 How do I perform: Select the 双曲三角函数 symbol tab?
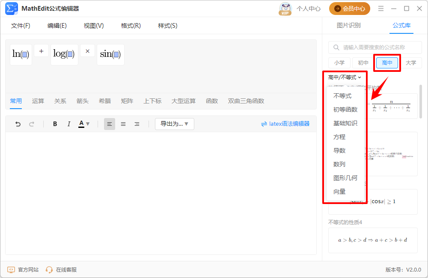click(x=246, y=101)
